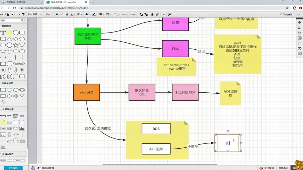This screenshot has height=170, width=303.
Task: Click the 更多图形 more shapes button
Action: [x=13, y=168]
